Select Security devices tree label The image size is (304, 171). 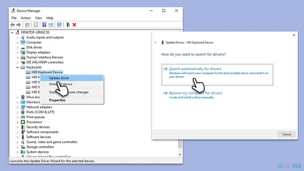click(38, 127)
